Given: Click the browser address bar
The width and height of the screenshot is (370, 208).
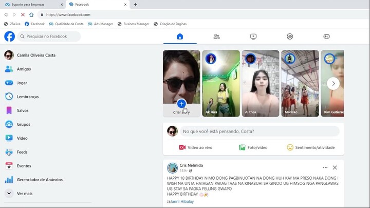Looking at the screenshot, I should click(x=203, y=14).
